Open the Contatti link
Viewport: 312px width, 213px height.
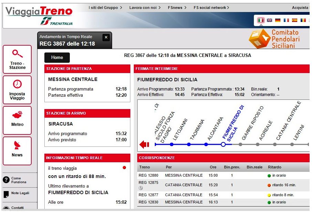pyautogui.click(x=17, y=208)
